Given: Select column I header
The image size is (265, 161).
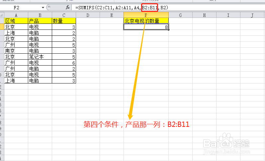Looking at the screenshot, I should click(x=228, y=15).
